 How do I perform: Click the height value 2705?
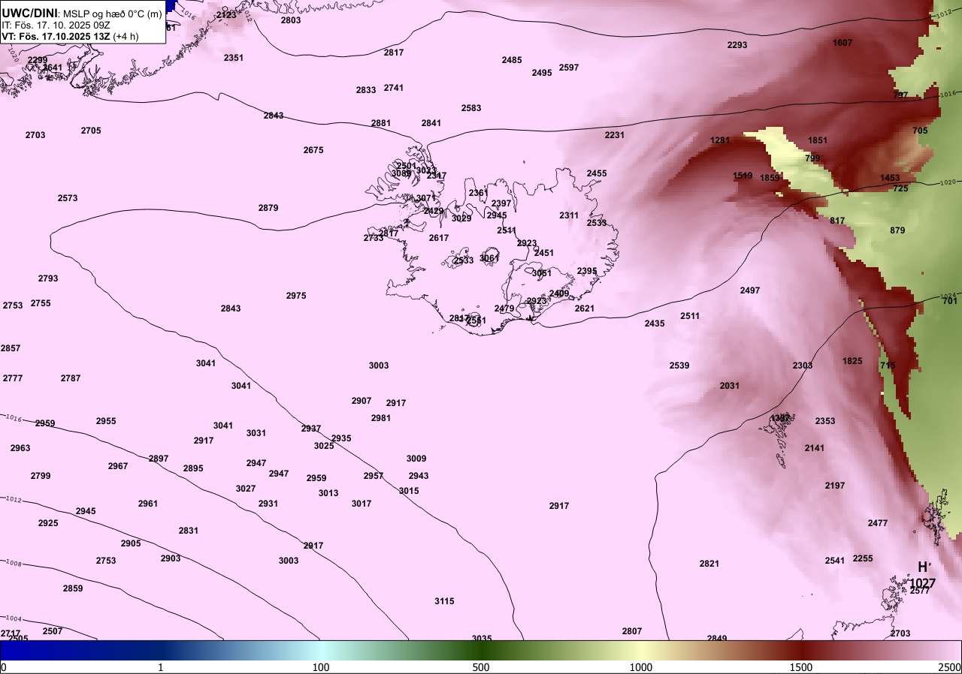tap(91, 131)
